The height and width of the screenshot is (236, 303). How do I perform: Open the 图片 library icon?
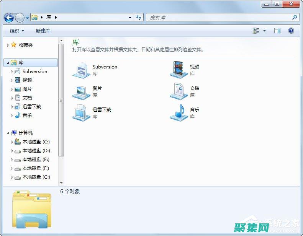(x=81, y=91)
